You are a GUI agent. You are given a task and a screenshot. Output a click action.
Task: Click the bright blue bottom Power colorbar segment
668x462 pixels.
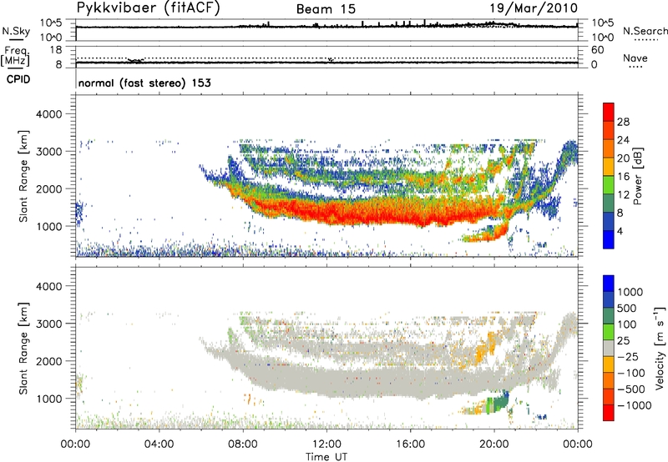[x=609, y=239]
